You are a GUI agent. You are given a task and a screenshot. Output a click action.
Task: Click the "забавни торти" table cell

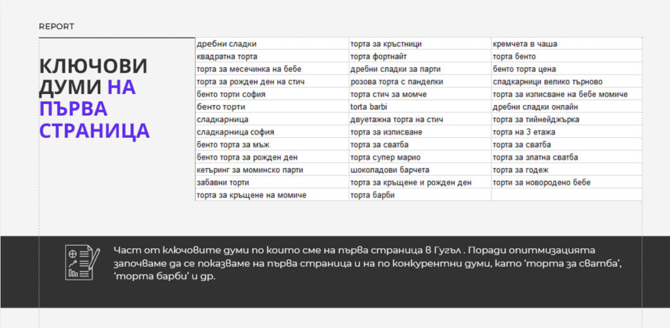point(222,182)
